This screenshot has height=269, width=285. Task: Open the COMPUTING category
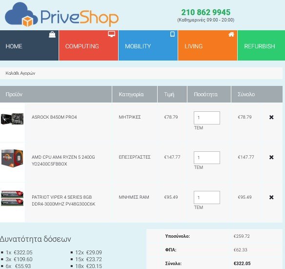[88, 45]
